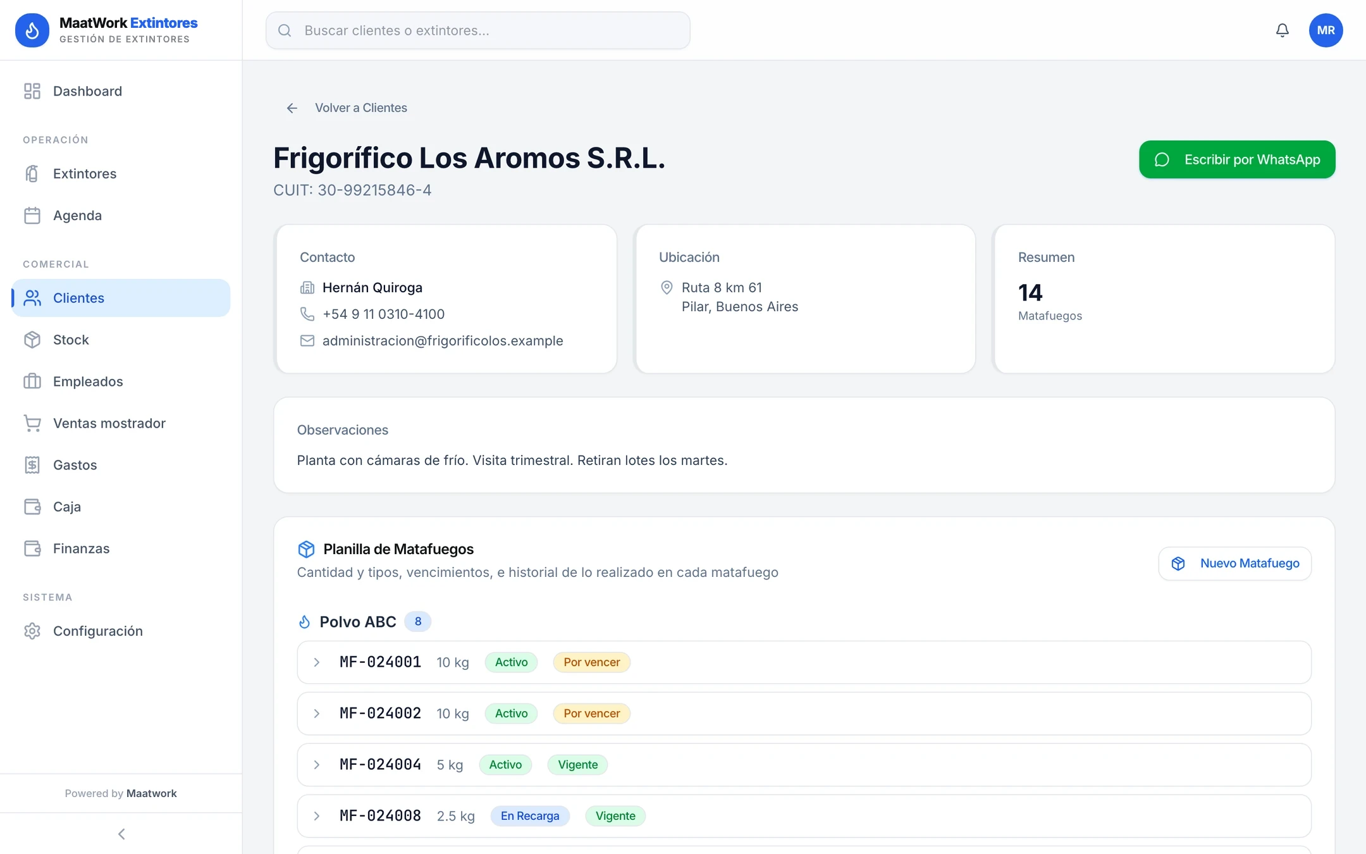Click the email envelope icon in Contacto
This screenshot has height=854, width=1366.
[307, 340]
